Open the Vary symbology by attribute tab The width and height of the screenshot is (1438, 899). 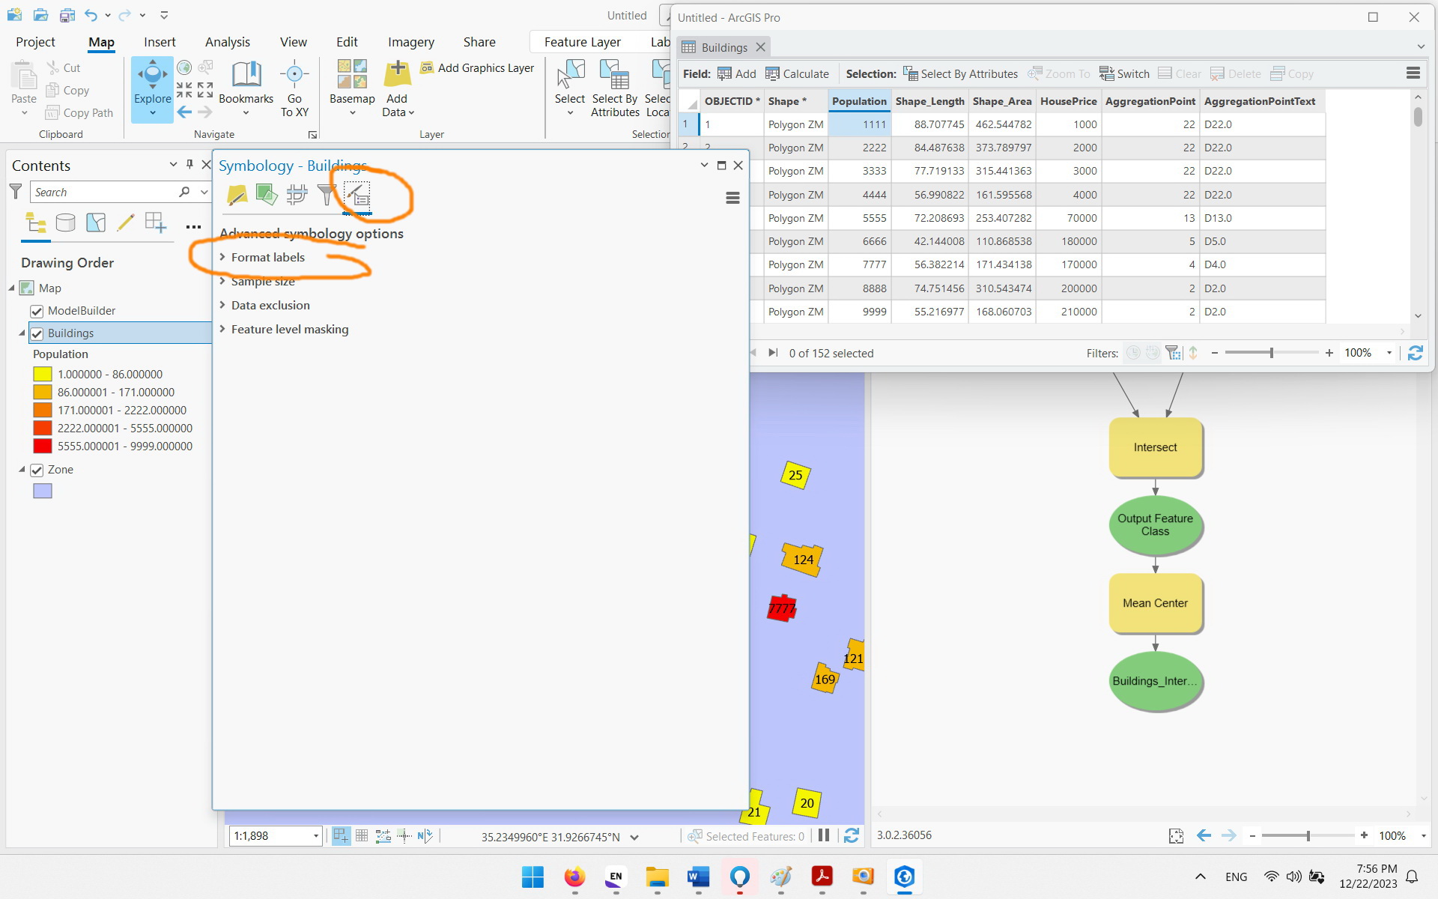267,196
